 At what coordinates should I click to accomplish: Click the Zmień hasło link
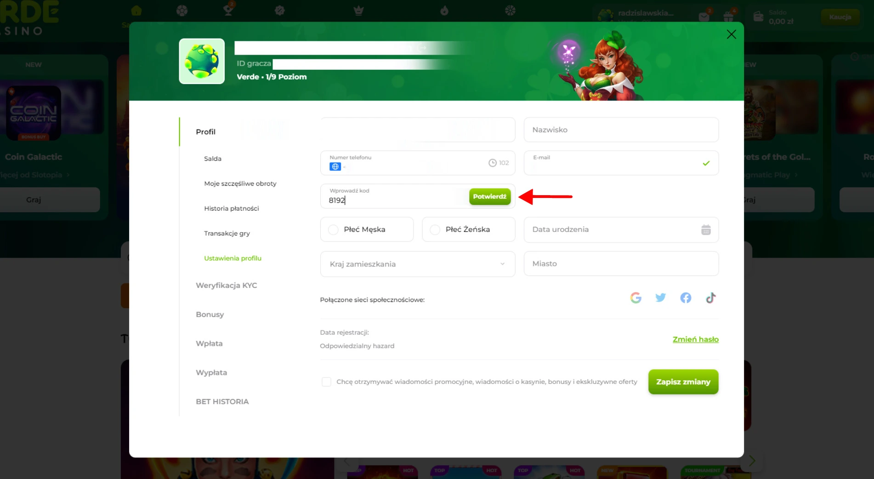click(x=695, y=339)
